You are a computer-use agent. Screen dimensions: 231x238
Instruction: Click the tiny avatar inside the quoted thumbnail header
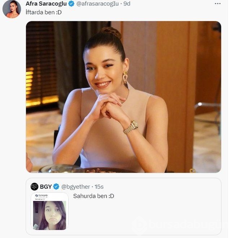tap(36, 196)
